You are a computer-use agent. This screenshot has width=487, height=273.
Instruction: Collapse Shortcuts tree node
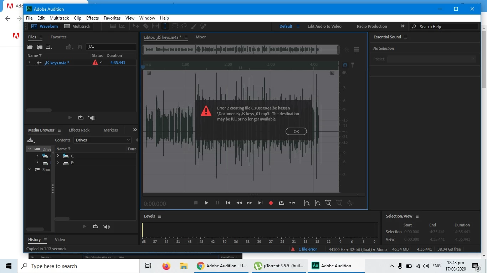point(30,170)
